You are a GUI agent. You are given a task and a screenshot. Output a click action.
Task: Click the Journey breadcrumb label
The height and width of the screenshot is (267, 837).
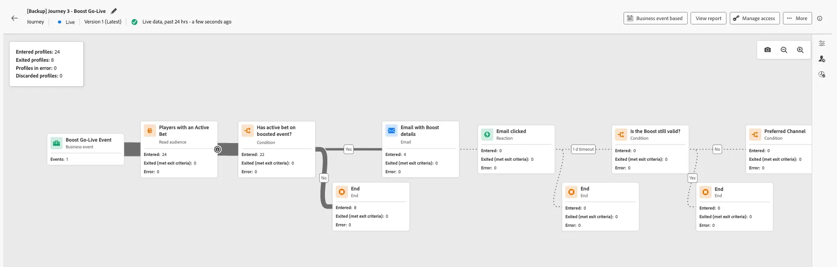click(x=35, y=22)
